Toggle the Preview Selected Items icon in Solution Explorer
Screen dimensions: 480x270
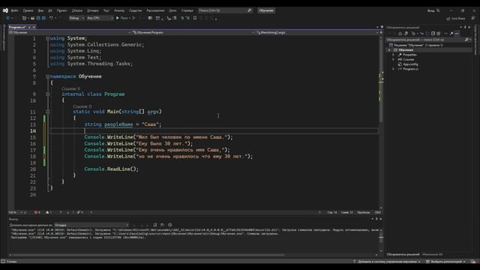pyautogui.click(x=457, y=33)
